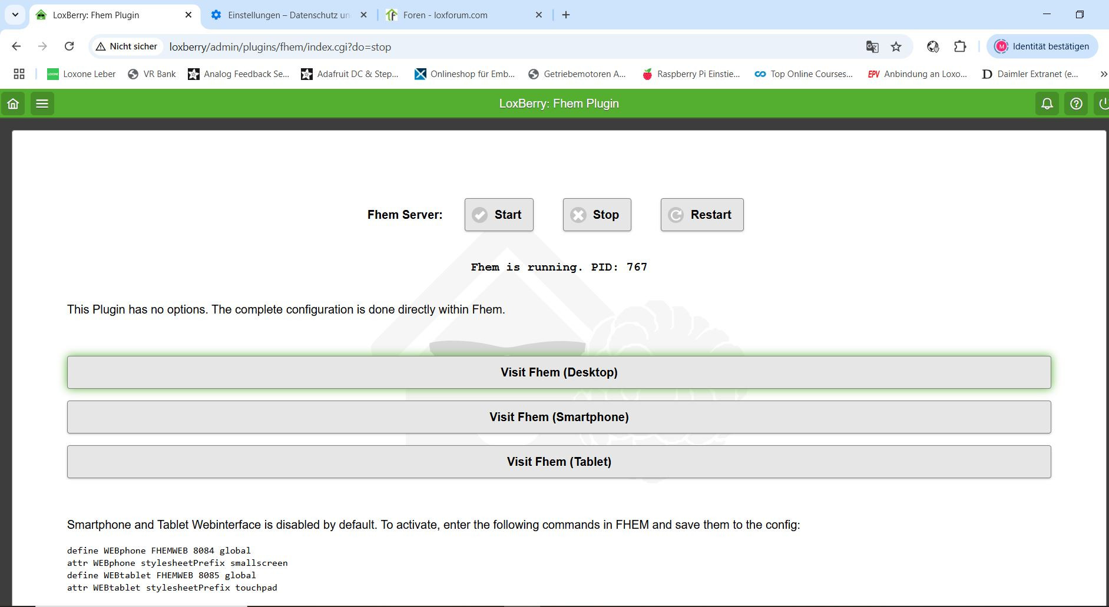1109x607 pixels.
Task: Click the 'define WEBtablet FHEMWEB 8085 global' line
Action: 161,575
